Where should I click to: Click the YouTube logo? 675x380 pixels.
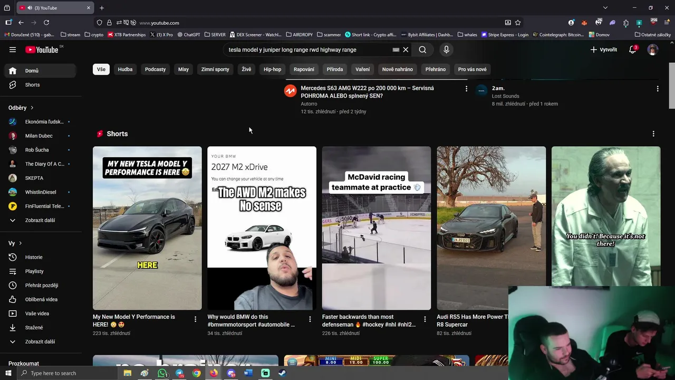click(x=42, y=50)
